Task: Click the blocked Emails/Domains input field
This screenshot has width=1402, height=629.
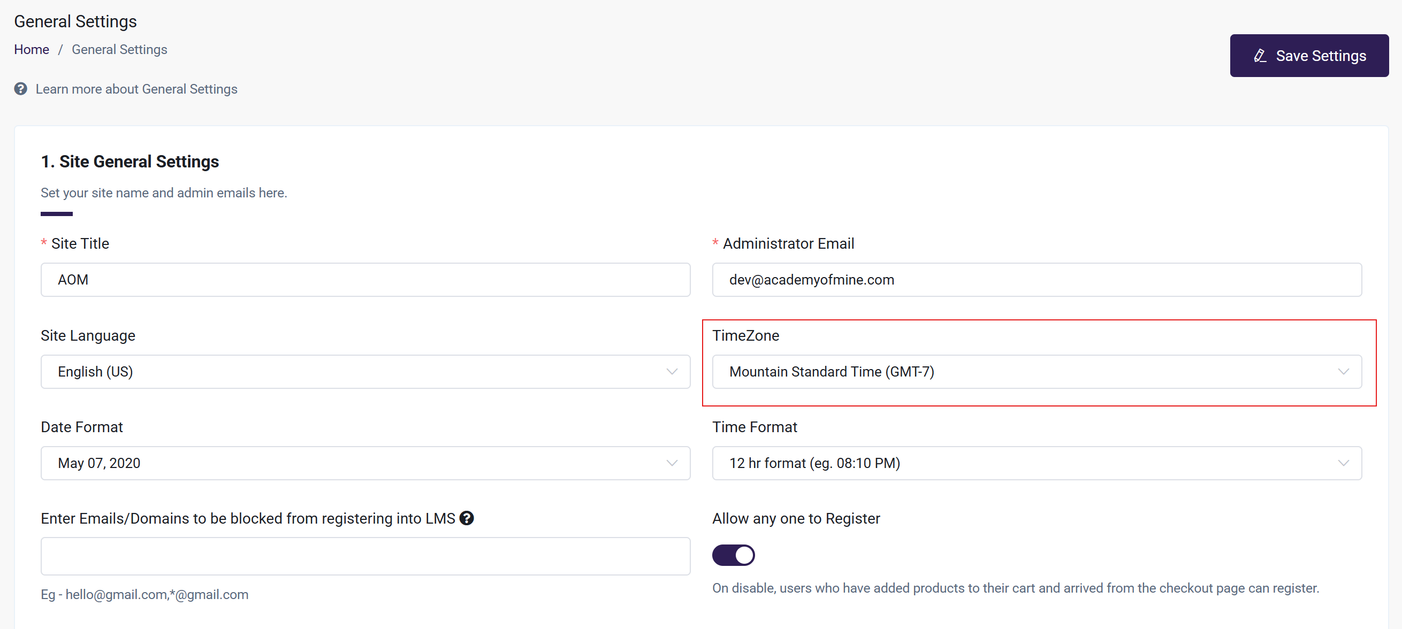Action: tap(365, 556)
